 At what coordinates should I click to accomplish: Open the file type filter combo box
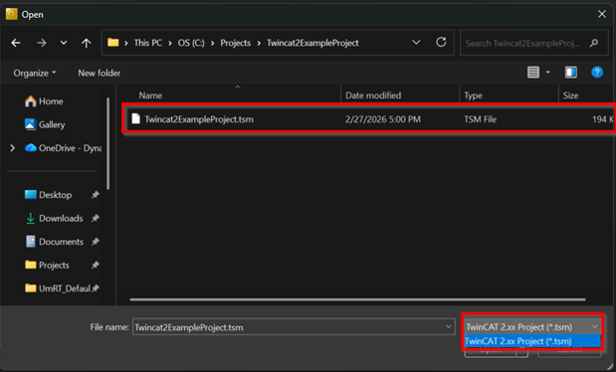tap(532, 327)
